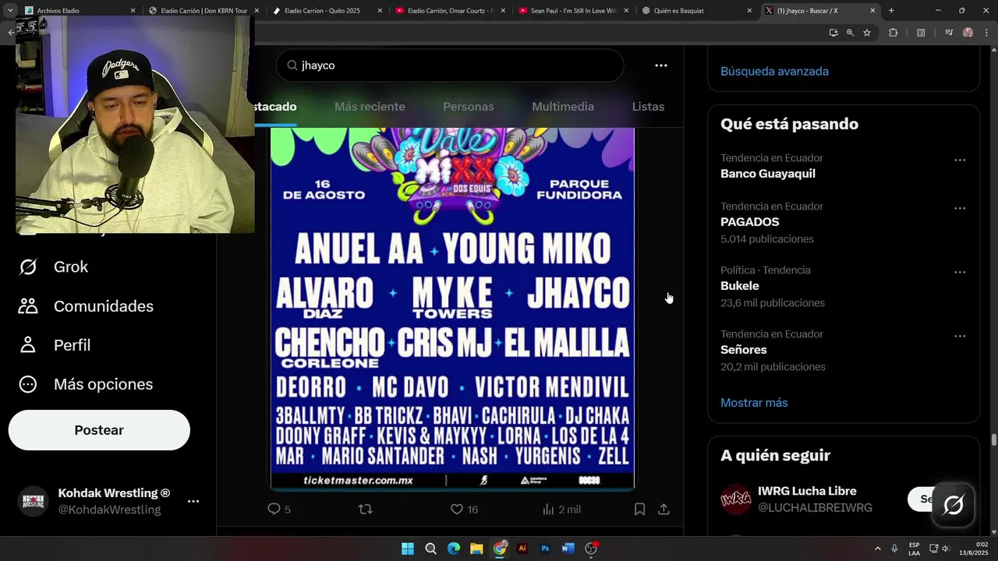This screenshot has height=561, width=998.
Task: Open the ESP LAA language switcher
Action: point(914,549)
